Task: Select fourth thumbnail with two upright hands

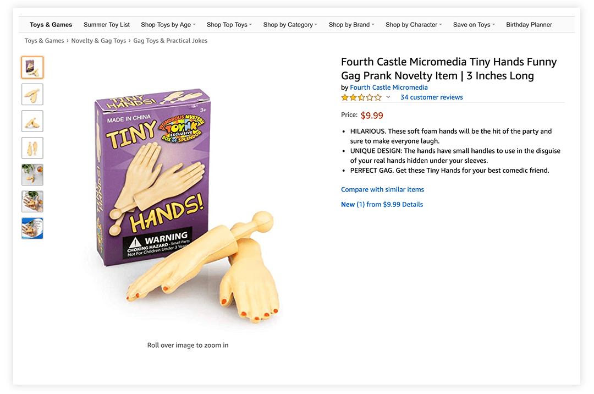Action: 32,147
